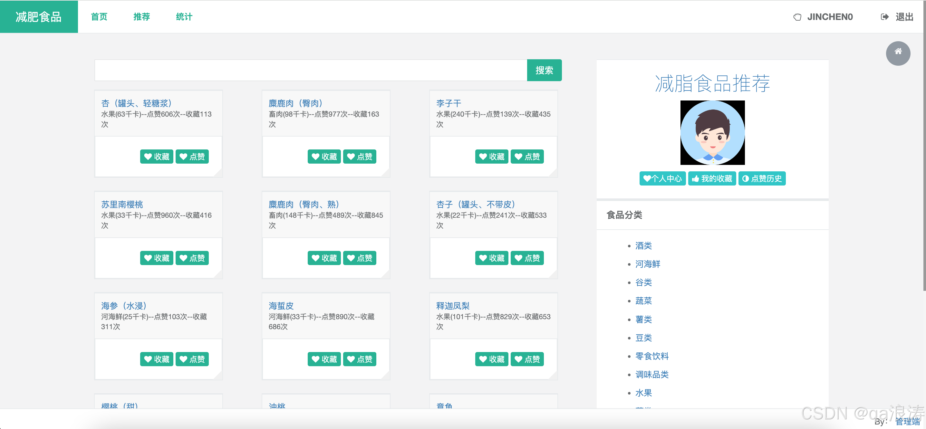Click the 管理端 admin link

point(907,422)
